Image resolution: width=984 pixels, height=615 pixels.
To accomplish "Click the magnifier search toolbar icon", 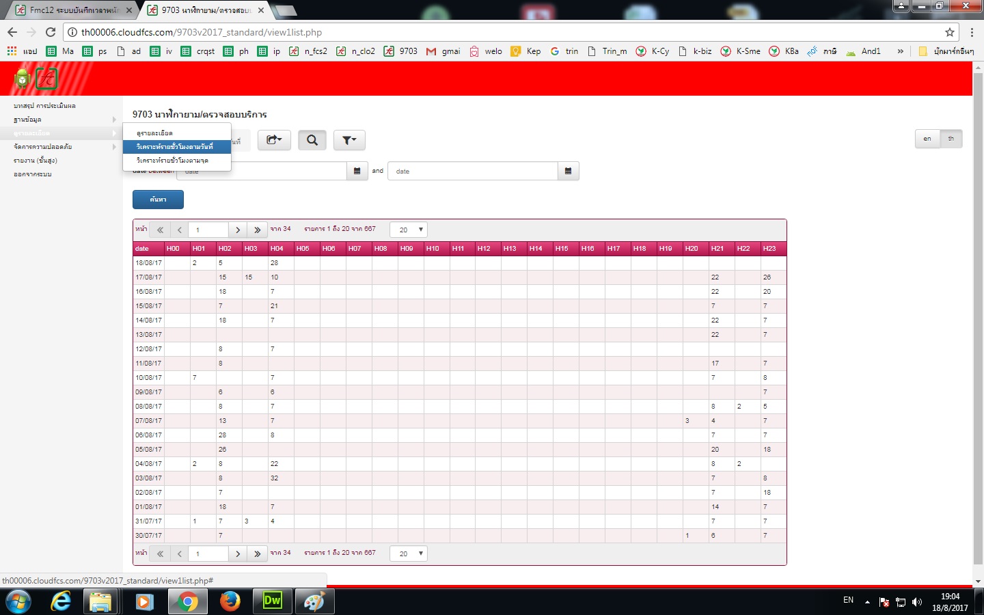I will point(312,140).
